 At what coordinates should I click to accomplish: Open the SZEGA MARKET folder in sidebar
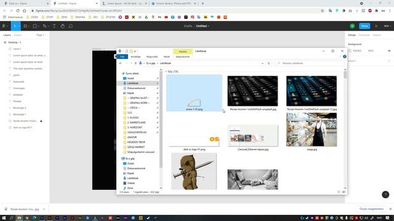coord(136,147)
